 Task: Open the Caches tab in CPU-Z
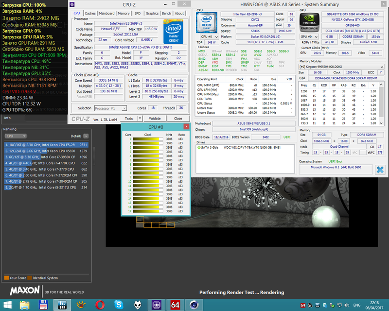click(x=90, y=14)
